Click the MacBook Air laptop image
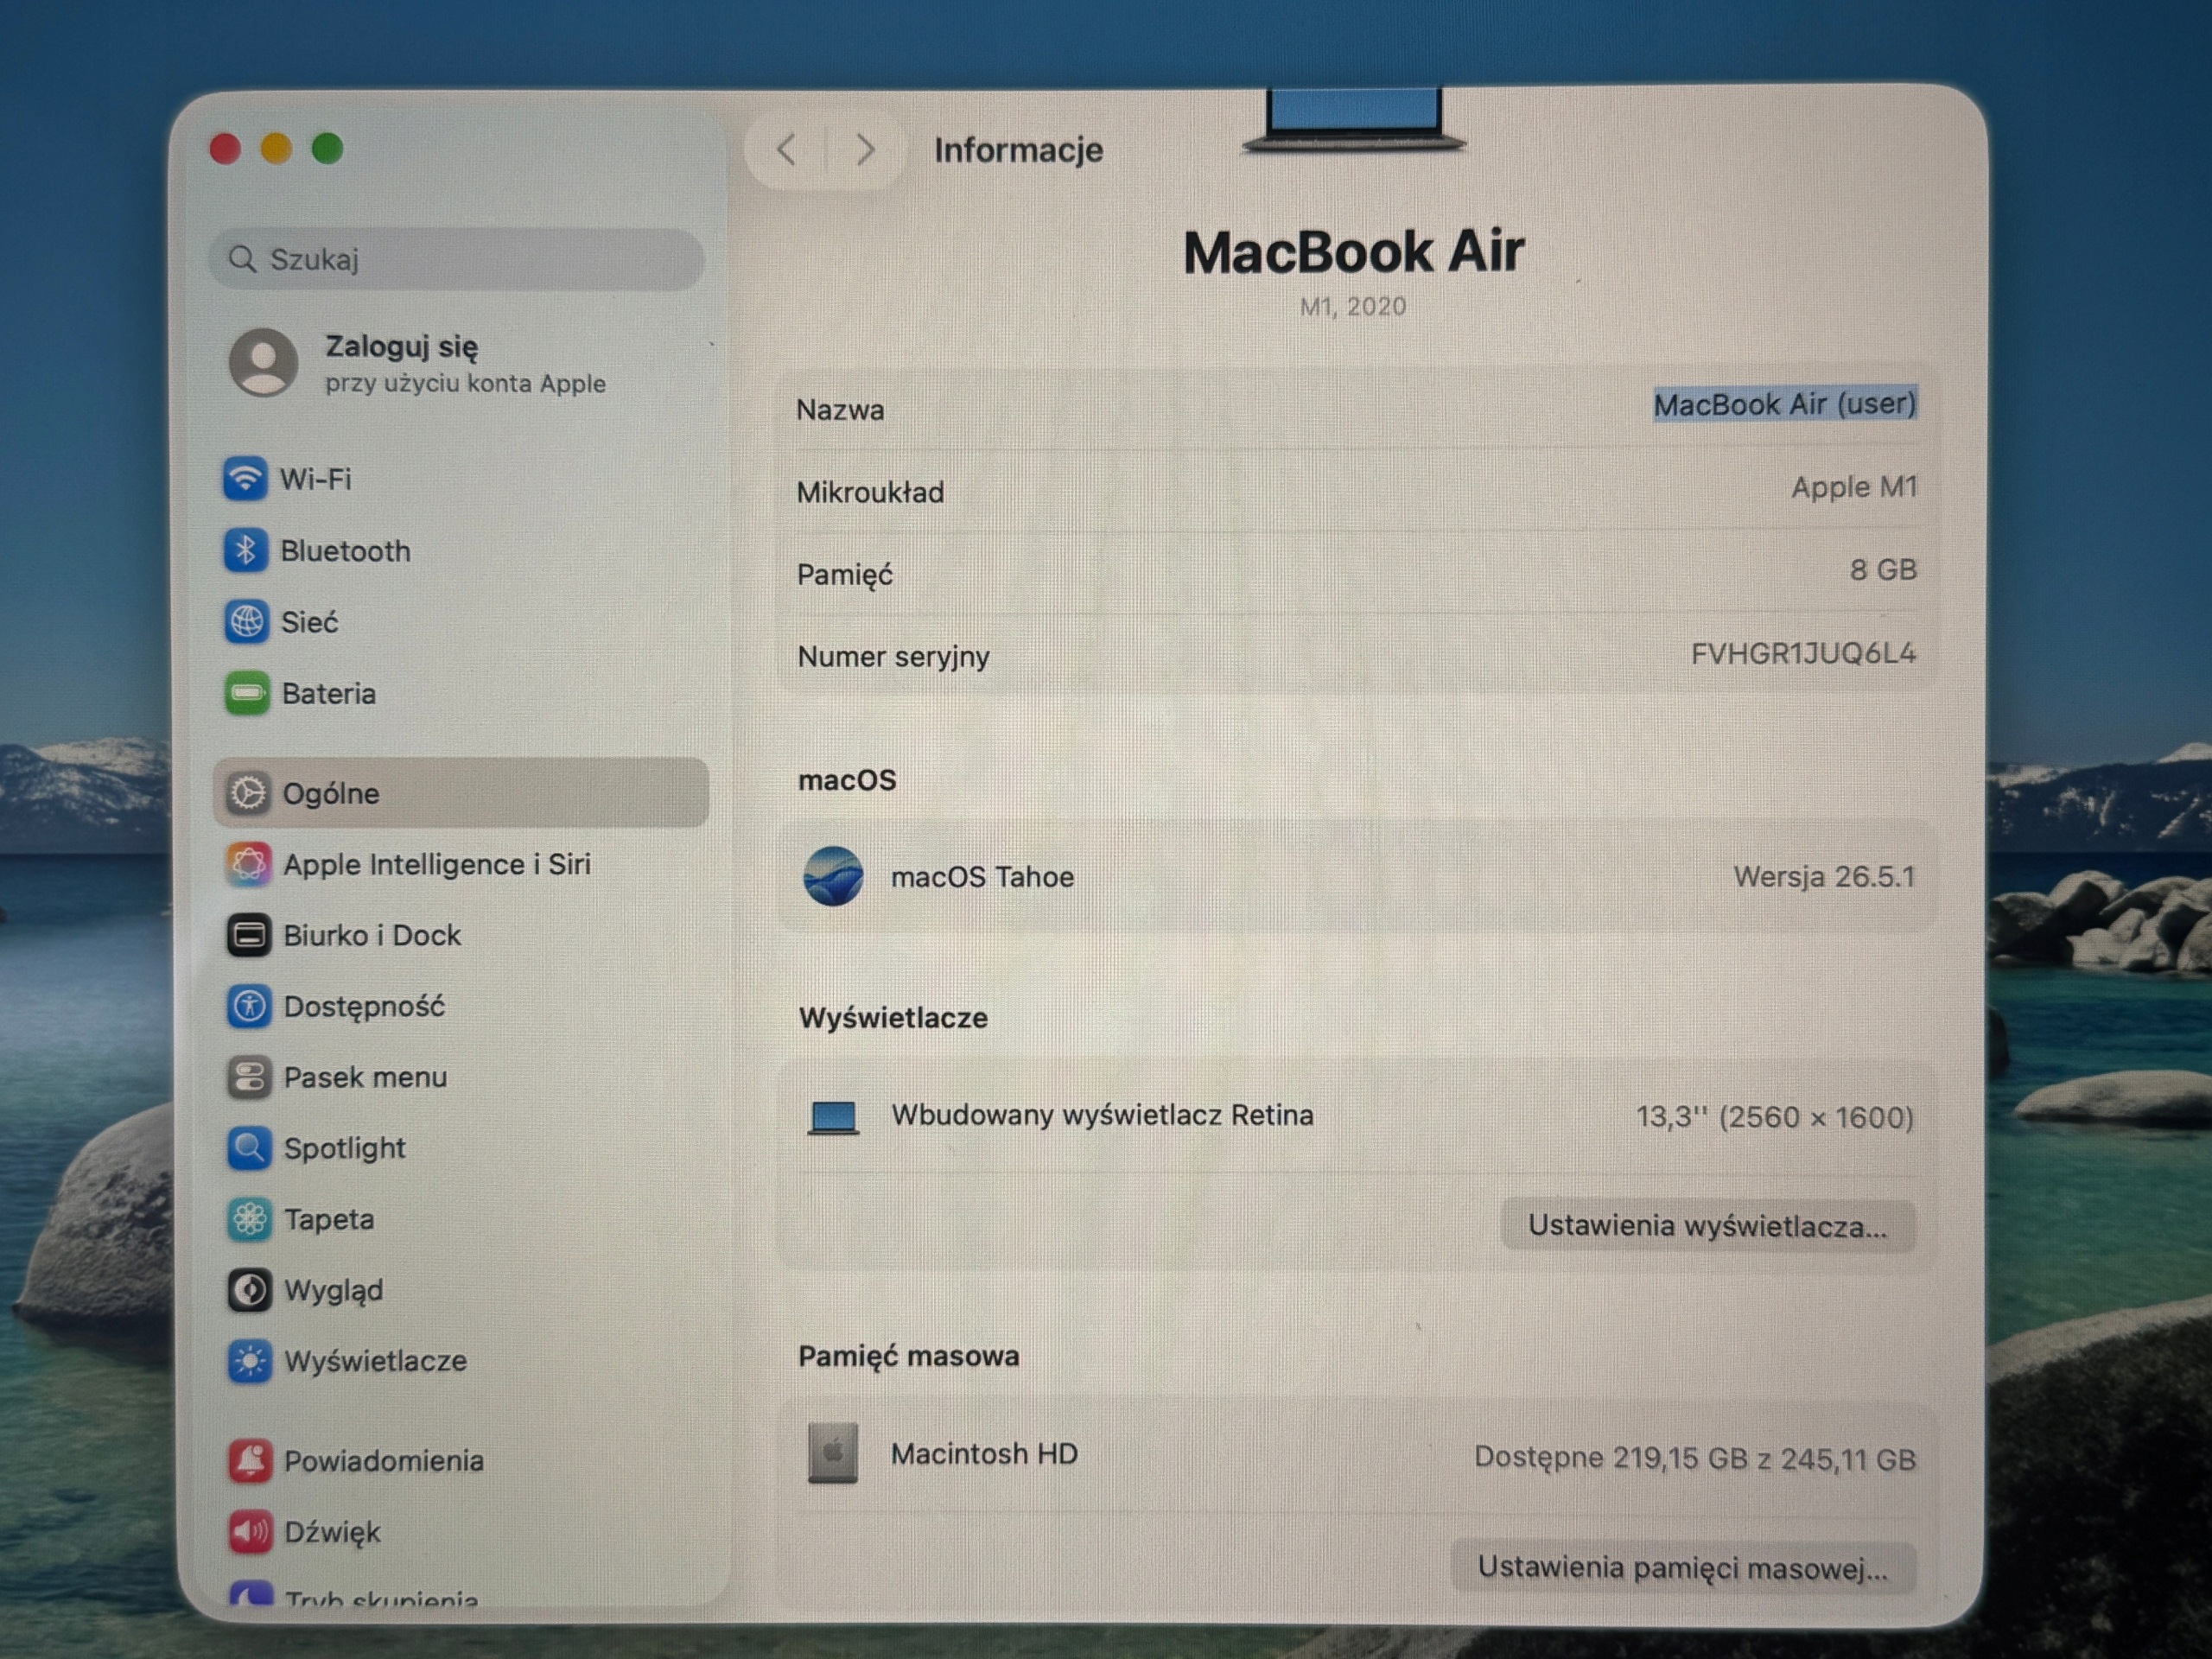Viewport: 2212px width, 1659px height. pyautogui.click(x=1354, y=121)
